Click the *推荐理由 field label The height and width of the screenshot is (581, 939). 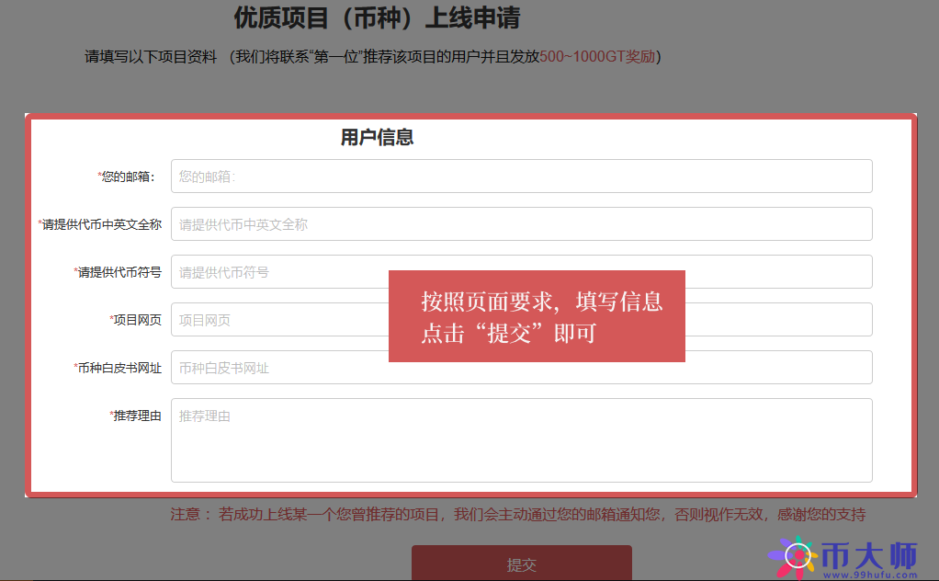(x=137, y=415)
